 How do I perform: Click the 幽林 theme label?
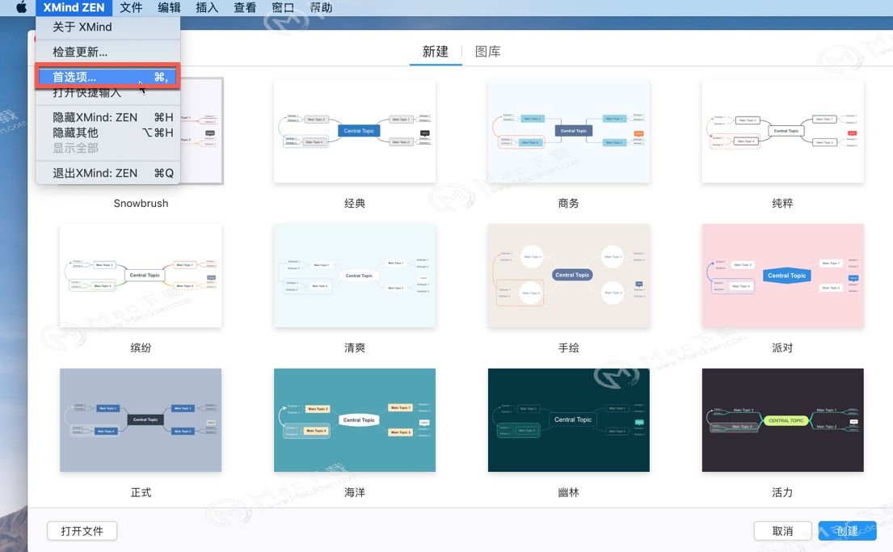coord(568,492)
